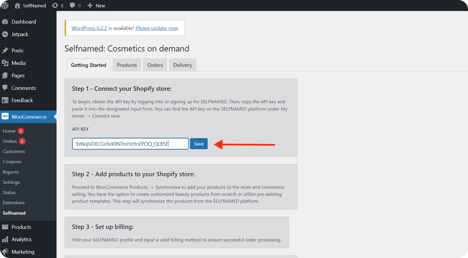Click the Pages icon in sidebar
The width and height of the screenshot is (468, 258).
(x=5, y=76)
